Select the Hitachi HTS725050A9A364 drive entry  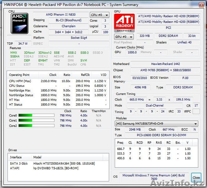[x=58, y=164]
